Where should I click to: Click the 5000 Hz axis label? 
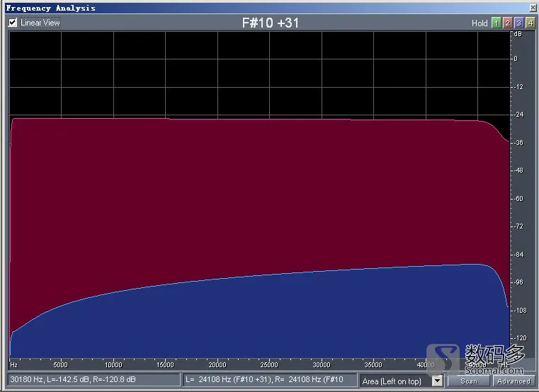click(60, 365)
